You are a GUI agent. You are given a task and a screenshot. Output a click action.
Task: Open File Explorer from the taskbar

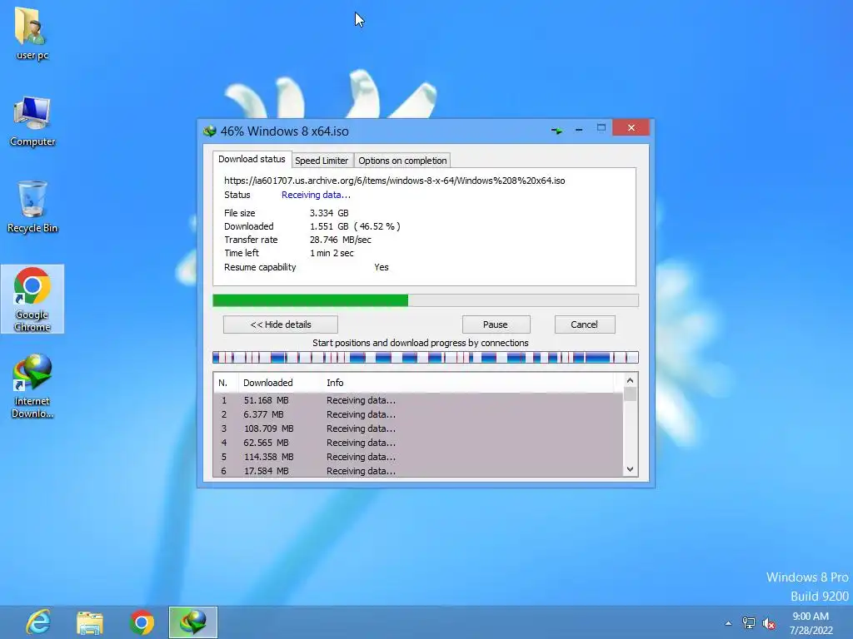(90, 622)
